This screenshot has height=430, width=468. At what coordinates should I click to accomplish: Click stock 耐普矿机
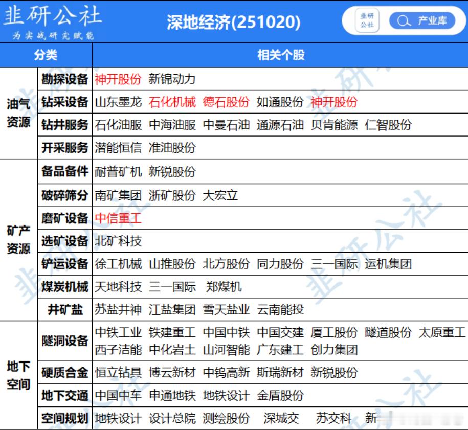click(x=118, y=172)
